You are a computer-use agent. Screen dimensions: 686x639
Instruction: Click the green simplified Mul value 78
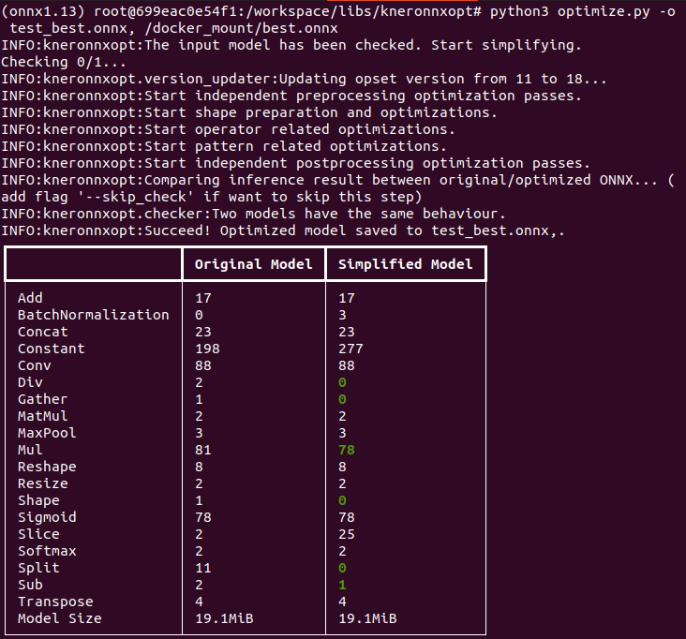(x=346, y=450)
